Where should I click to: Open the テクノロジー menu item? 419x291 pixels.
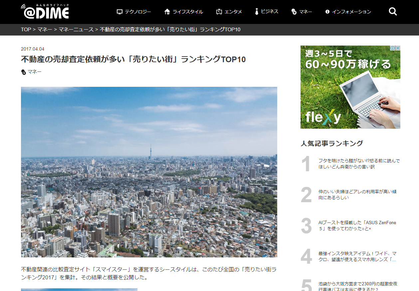click(138, 12)
